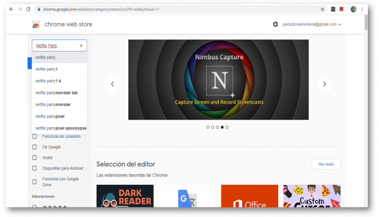Tick the Gratis checkbox
The width and height of the screenshot is (379, 217).
tap(34, 157)
